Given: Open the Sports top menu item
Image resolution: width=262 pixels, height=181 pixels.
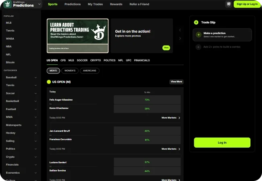Looking at the screenshot, I should (53, 4).
